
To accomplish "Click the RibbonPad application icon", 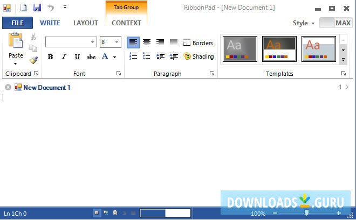I will pos(7,8).
